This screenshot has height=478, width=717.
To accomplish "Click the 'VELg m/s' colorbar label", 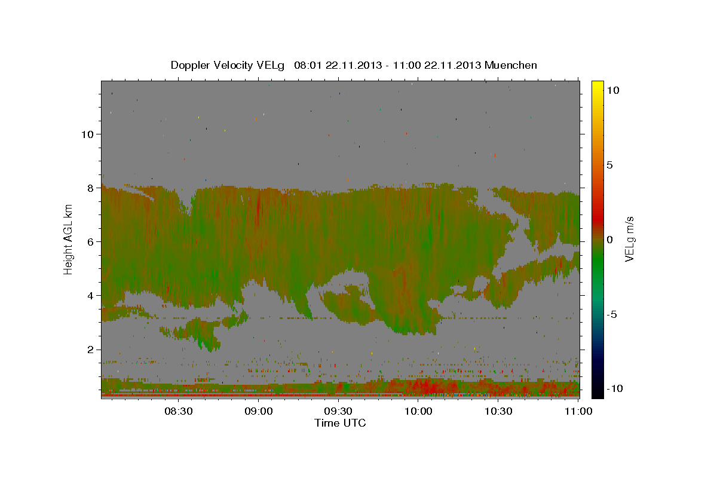I will tap(629, 240).
